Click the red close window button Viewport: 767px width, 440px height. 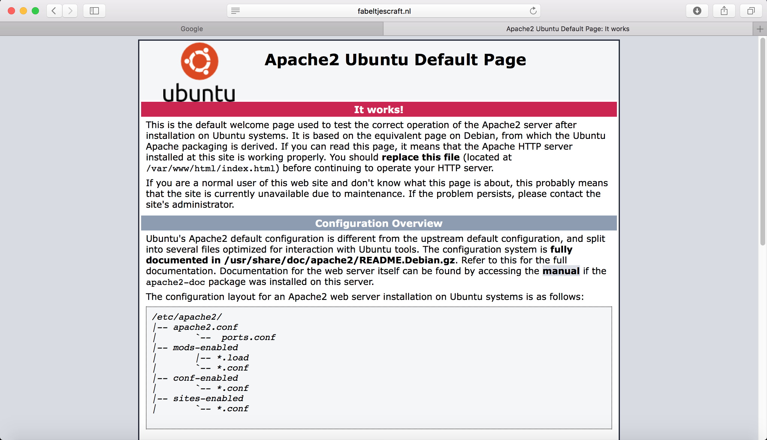pyautogui.click(x=11, y=11)
